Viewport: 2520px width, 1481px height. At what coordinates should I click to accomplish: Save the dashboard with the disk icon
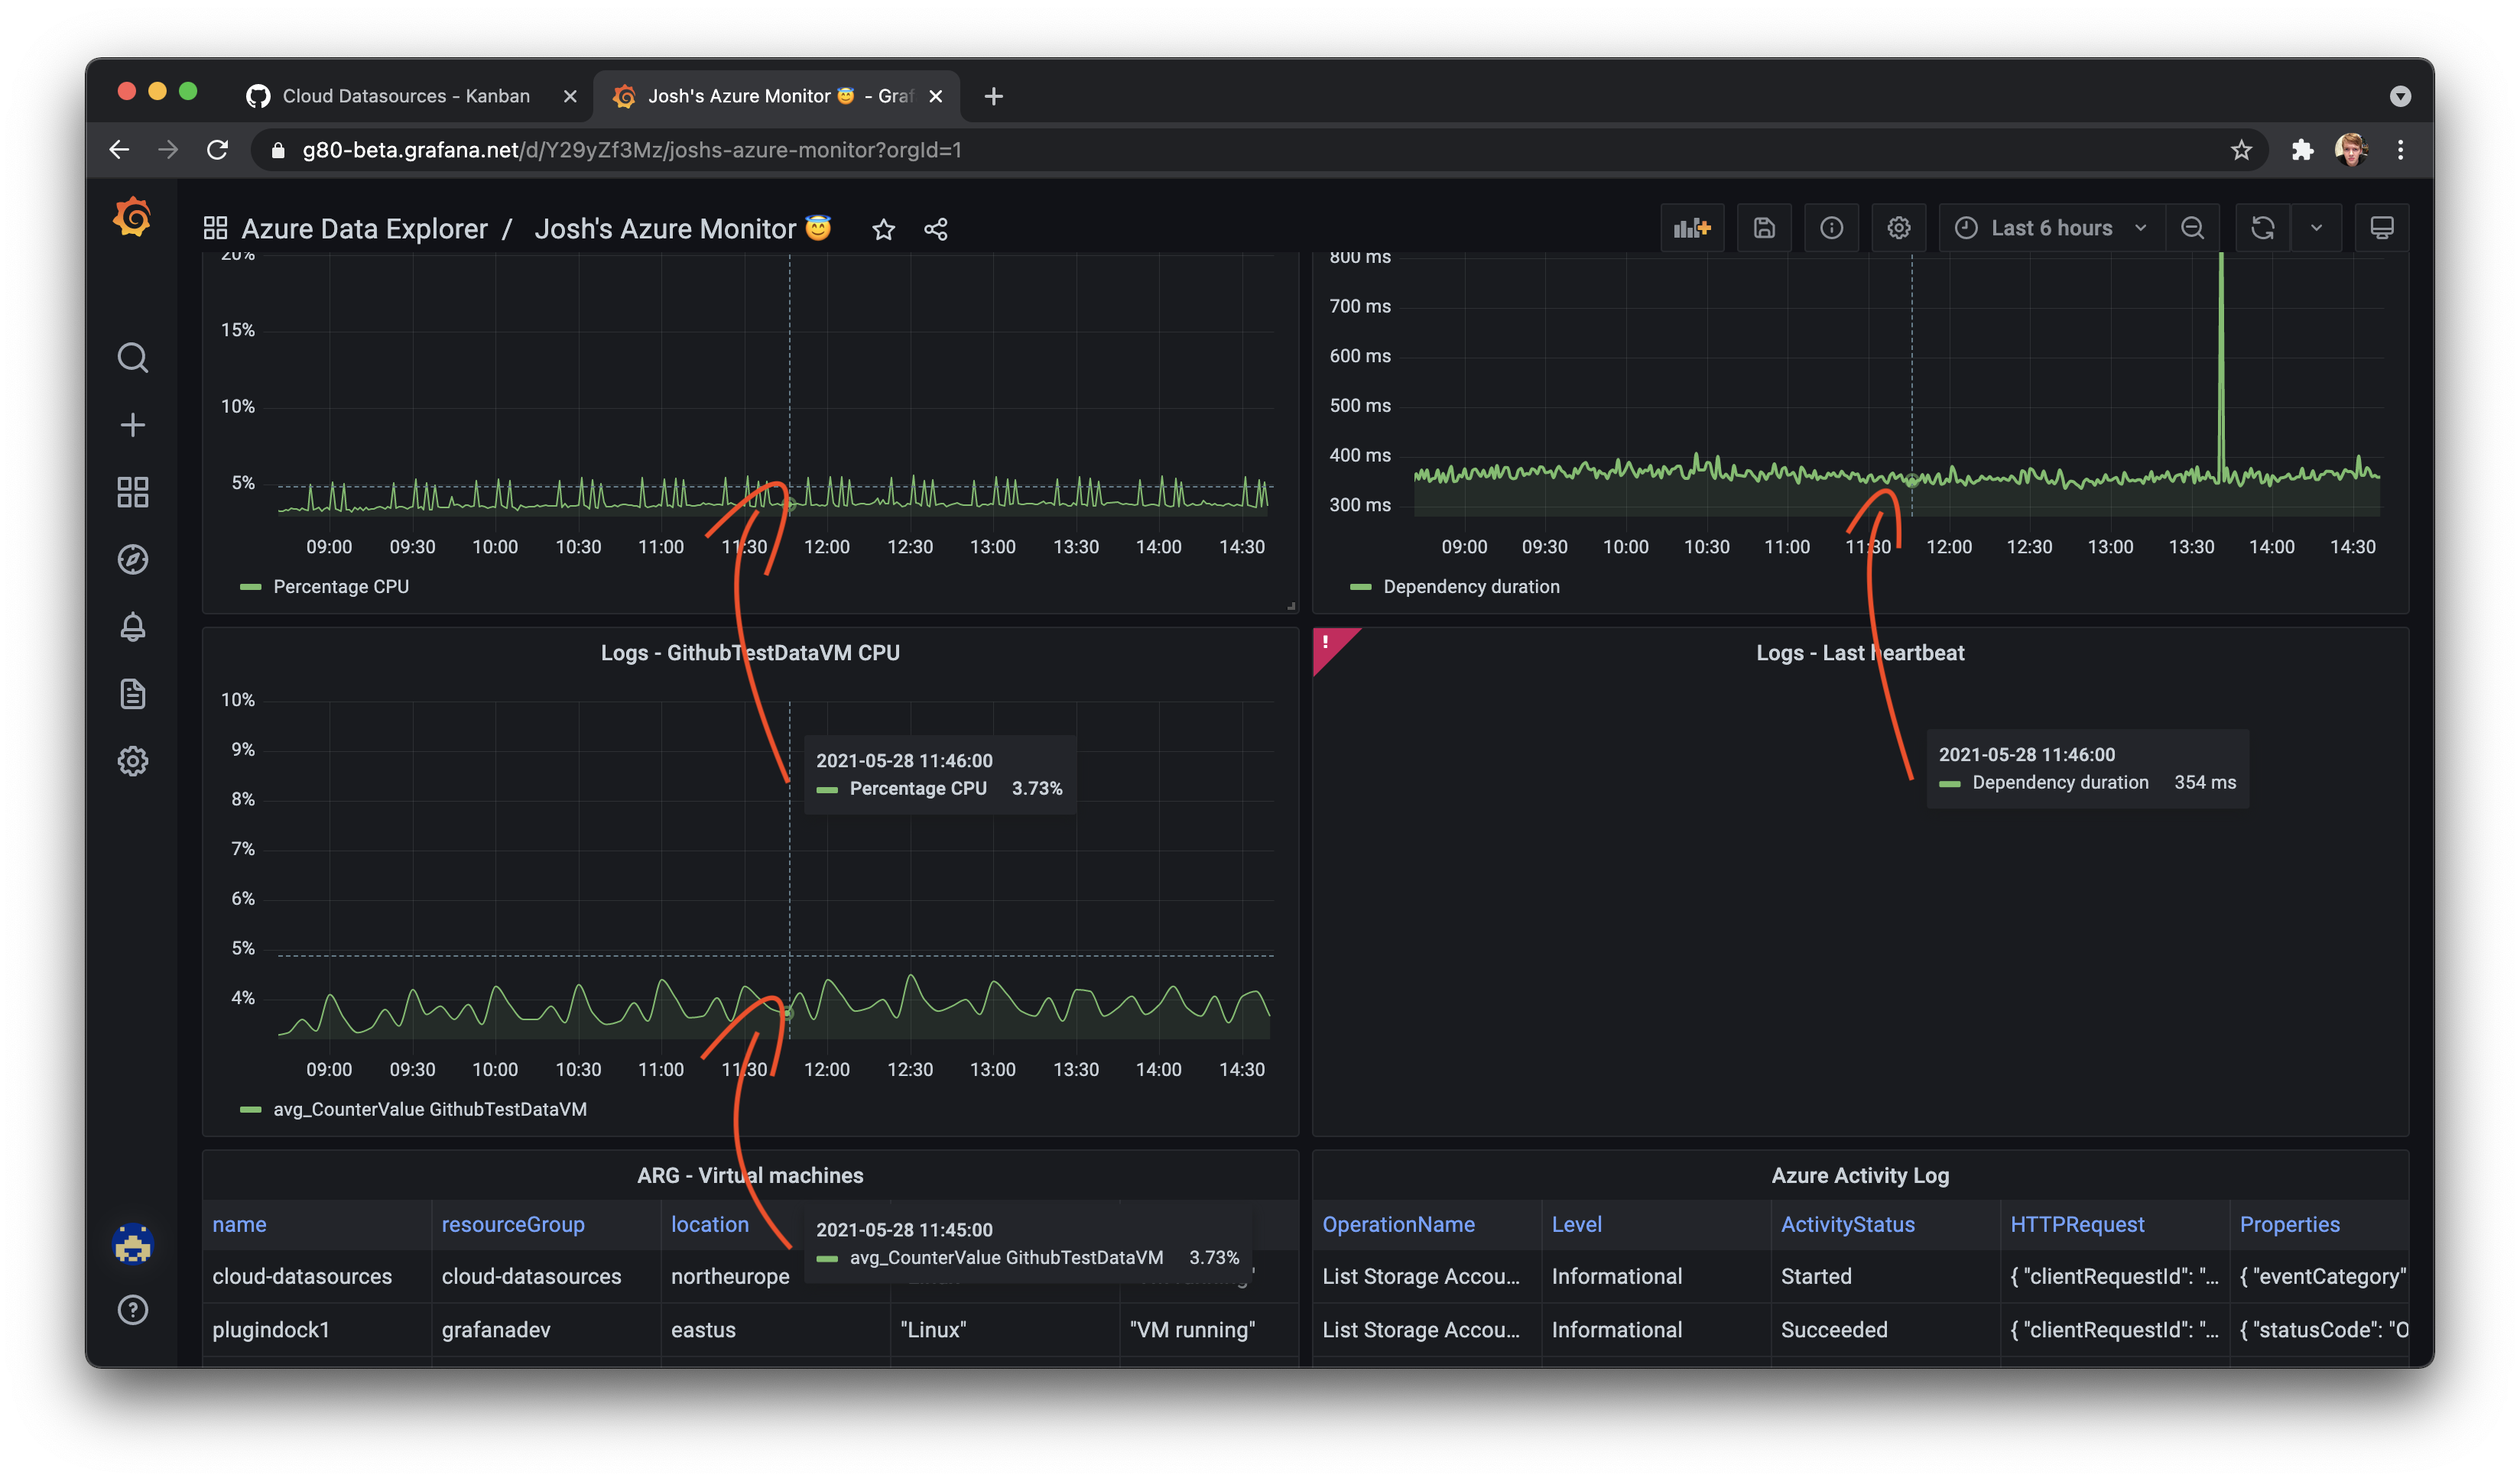point(1764,228)
